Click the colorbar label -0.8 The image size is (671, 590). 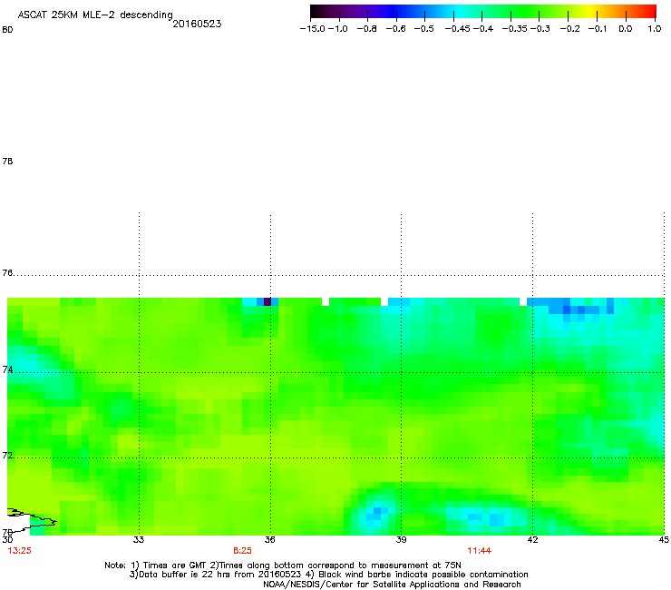coord(366,29)
